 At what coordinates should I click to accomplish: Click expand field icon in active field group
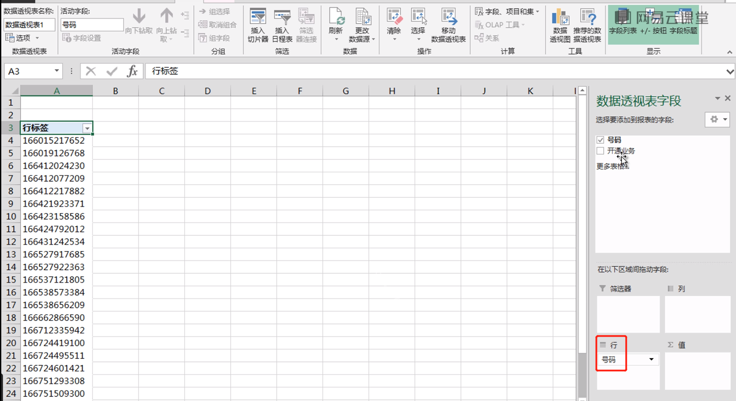185,15
